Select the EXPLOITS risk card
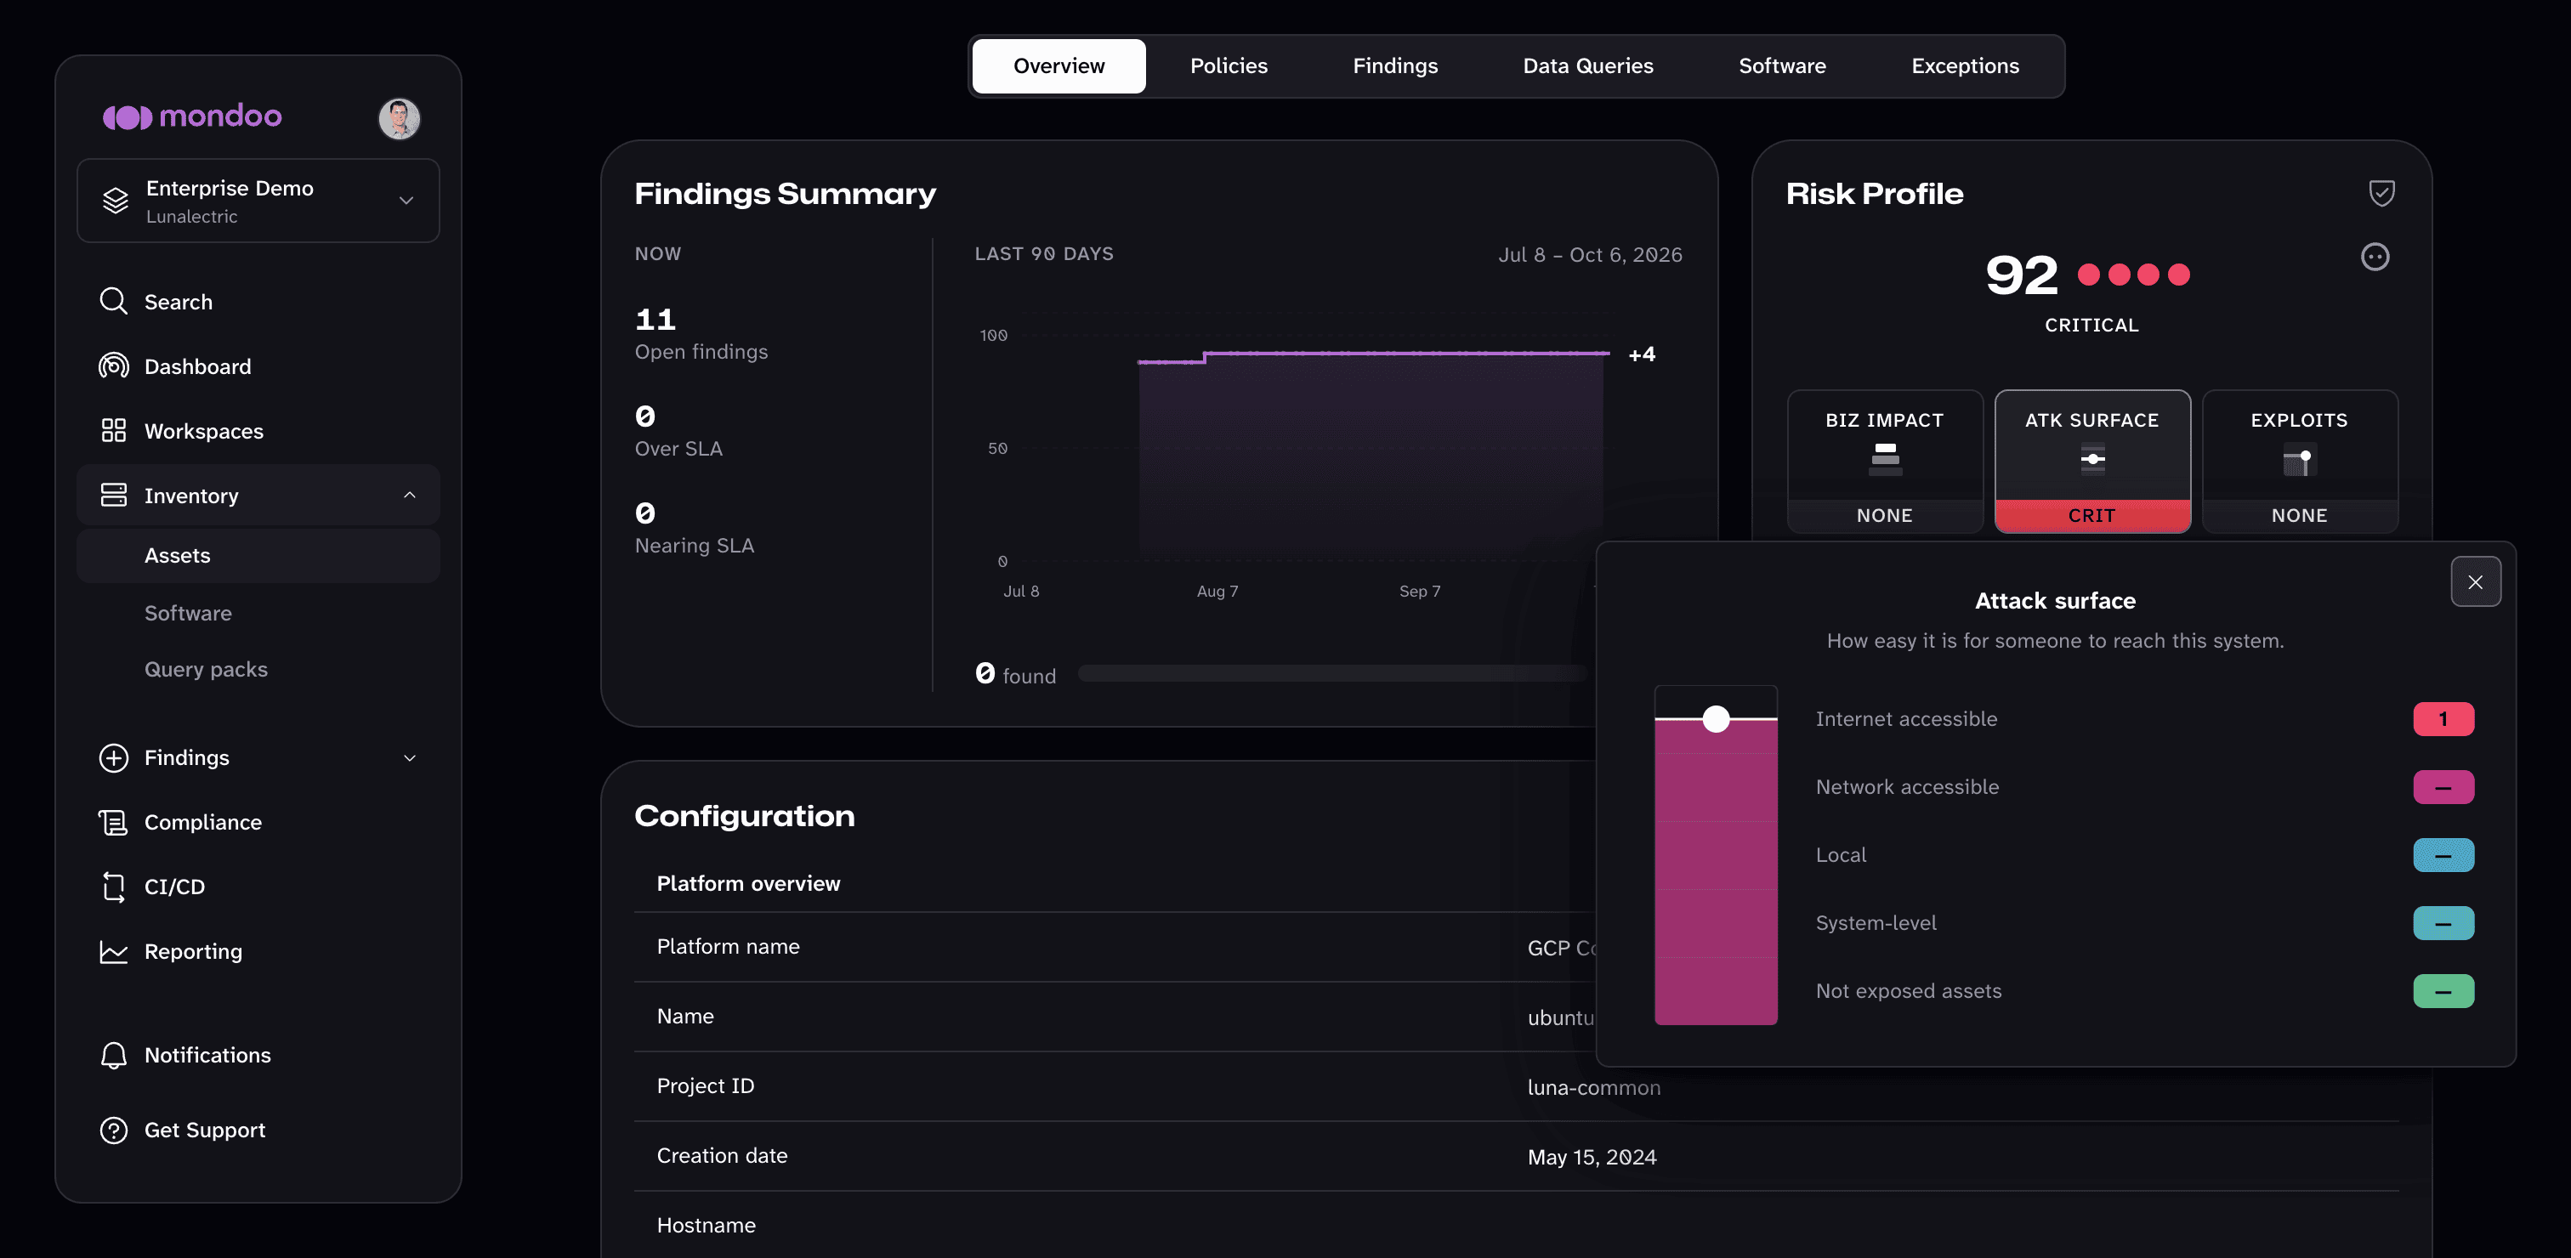Viewport: 2571px width, 1258px height. [2300, 461]
